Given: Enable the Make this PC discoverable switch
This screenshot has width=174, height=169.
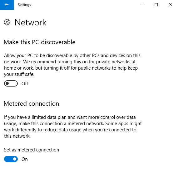Looking at the screenshot, I should pos(11,83).
